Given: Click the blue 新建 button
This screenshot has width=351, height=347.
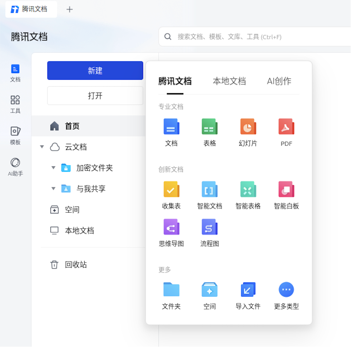Looking at the screenshot, I should coord(95,70).
